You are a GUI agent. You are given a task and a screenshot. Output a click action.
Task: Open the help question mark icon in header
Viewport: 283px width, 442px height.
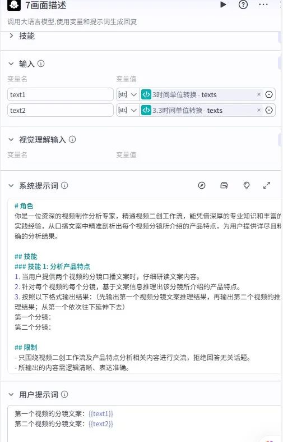click(243, 4)
